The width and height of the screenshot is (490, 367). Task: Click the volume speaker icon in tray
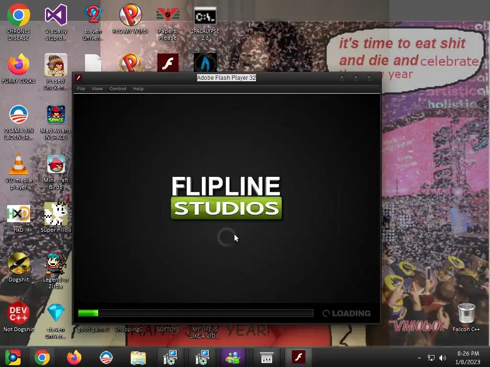point(443,358)
